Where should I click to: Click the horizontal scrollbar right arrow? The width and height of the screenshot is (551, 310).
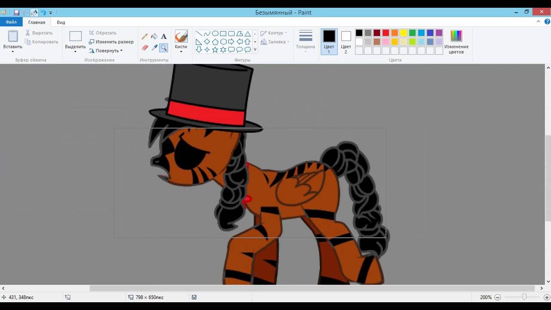pos(542,288)
